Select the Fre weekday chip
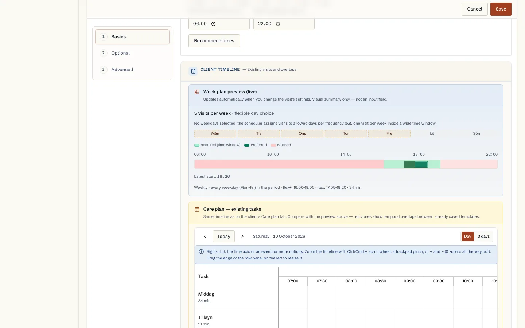Viewport: 525px width, 328px height. [x=389, y=134]
